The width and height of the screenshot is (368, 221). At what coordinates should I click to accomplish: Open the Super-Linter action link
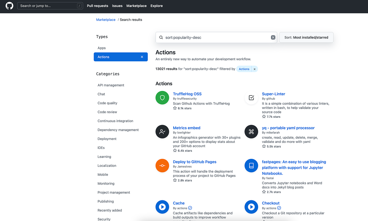point(274,94)
